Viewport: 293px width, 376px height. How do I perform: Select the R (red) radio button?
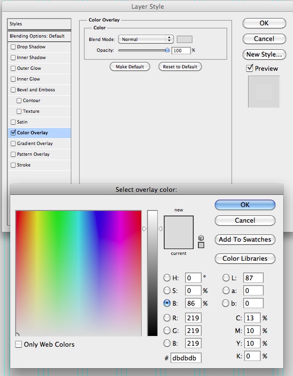pos(167,318)
